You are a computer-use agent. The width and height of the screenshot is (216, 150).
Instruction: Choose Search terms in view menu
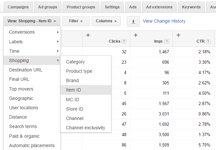point(23,126)
